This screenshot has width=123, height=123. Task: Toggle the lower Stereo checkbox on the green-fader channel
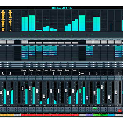pyautogui.click(x=80, y=73)
